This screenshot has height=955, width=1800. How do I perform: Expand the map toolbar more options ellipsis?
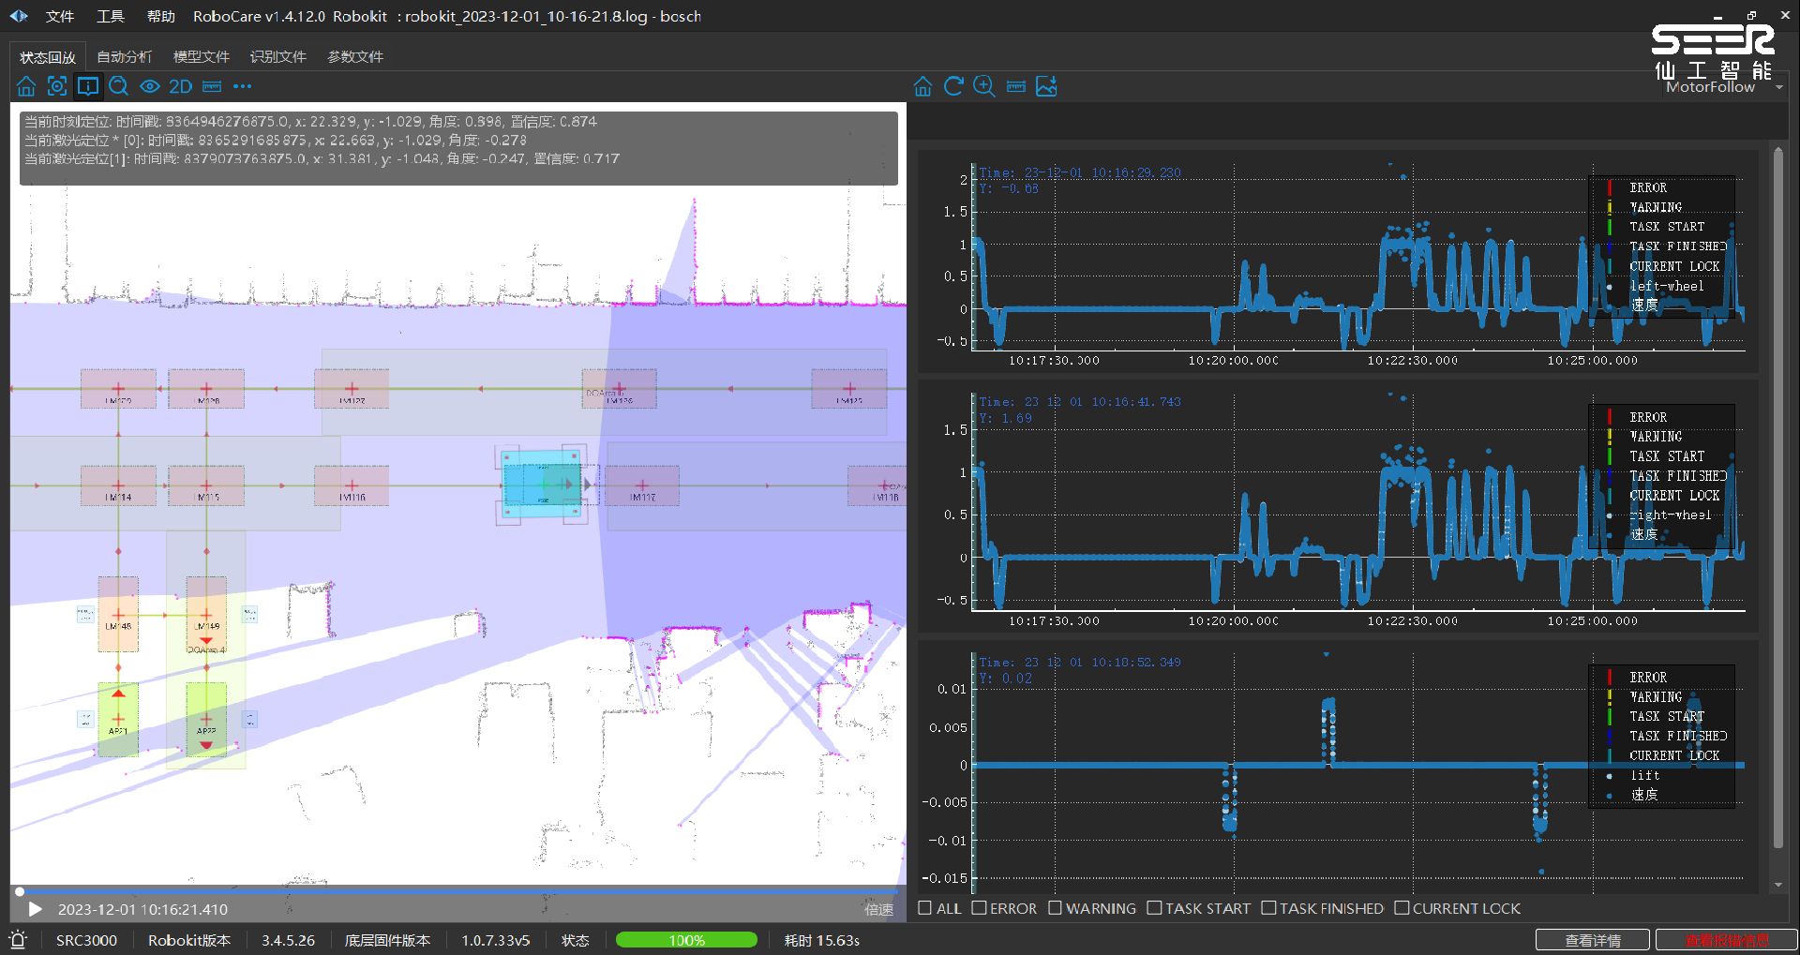pos(243,87)
